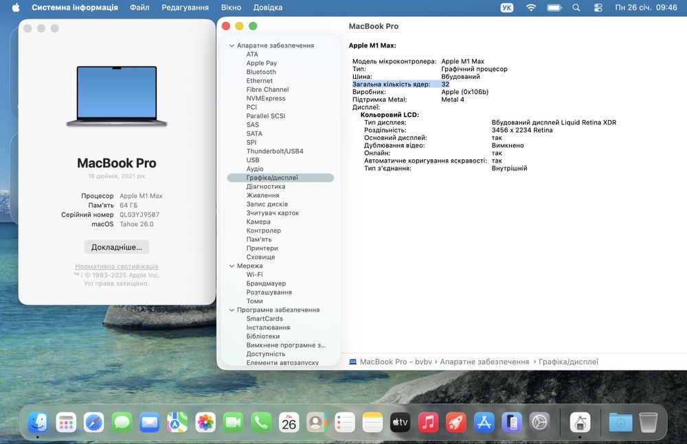Open Messages app in Dock
This screenshot has width=687, height=444.
pyautogui.click(x=122, y=423)
